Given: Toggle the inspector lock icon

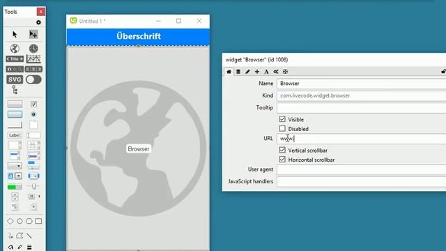Looking at the screenshot, I should coord(443,71).
